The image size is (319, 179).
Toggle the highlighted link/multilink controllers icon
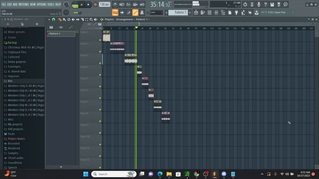point(135,12)
